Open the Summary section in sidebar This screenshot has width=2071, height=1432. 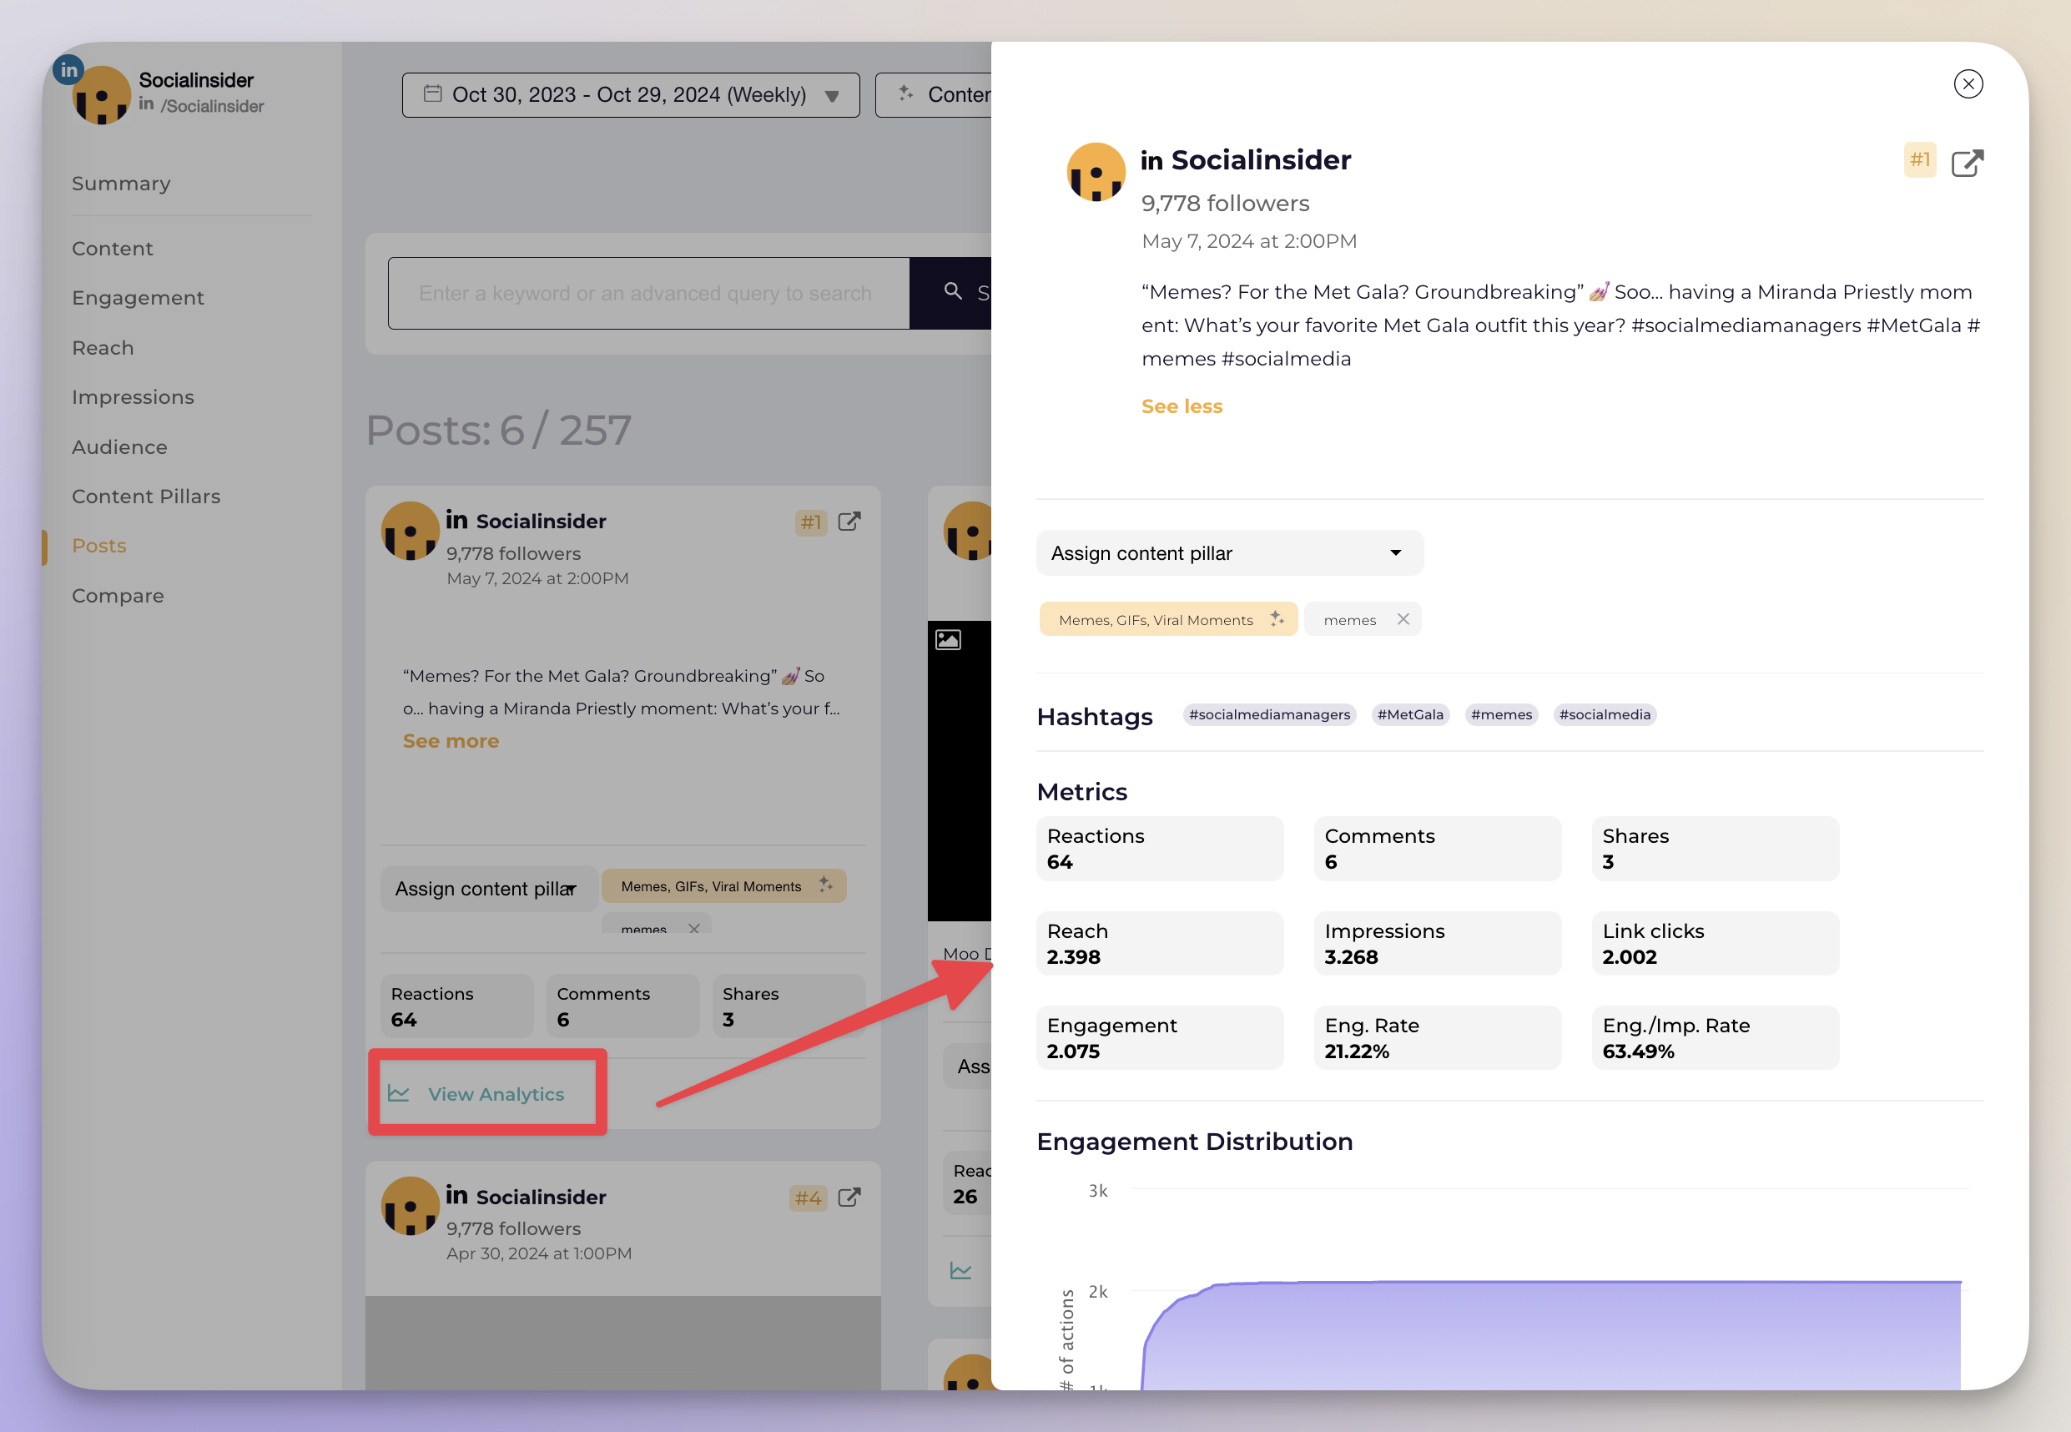[121, 183]
